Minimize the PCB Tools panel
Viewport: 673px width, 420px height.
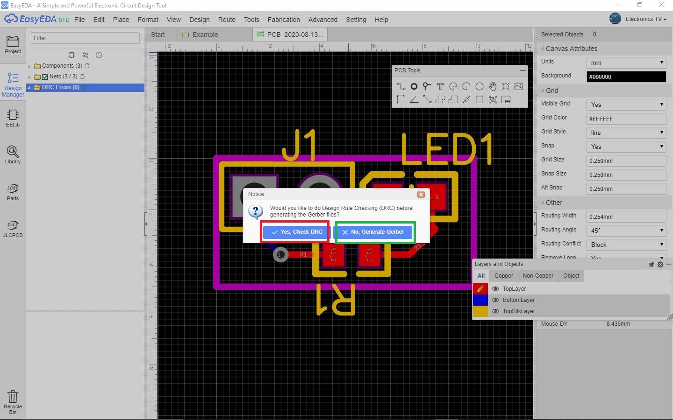point(523,70)
